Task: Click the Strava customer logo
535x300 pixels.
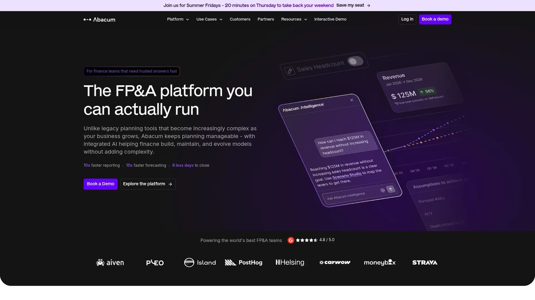Action: 425,262
